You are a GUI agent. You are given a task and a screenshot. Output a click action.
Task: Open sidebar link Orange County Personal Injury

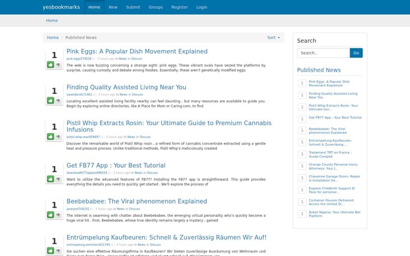(333, 166)
